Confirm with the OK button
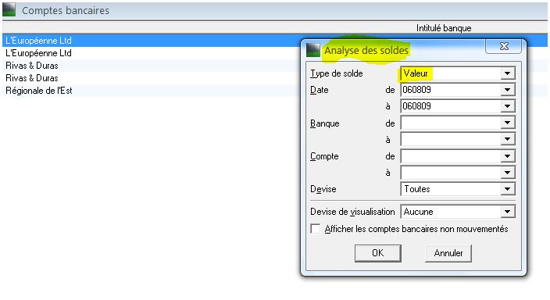Screen dimensions: 550x300 pyautogui.click(x=378, y=253)
